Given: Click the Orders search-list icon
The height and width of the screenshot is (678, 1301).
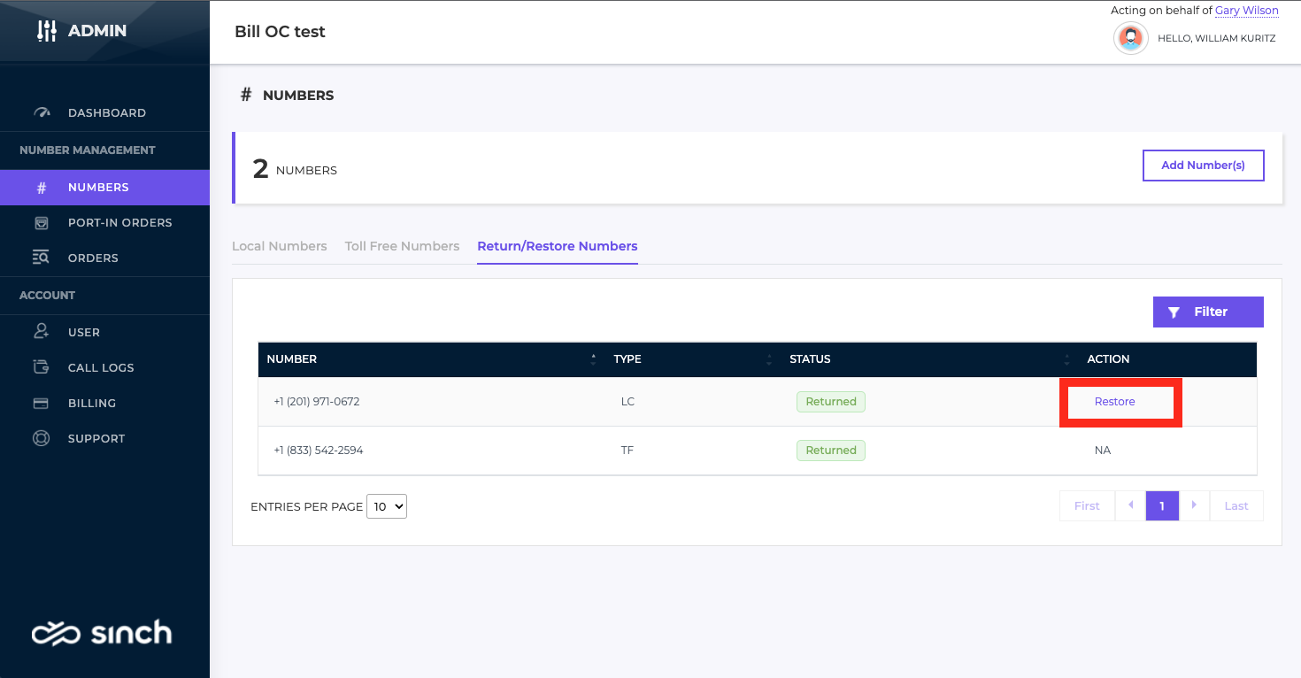Looking at the screenshot, I should (42, 258).
